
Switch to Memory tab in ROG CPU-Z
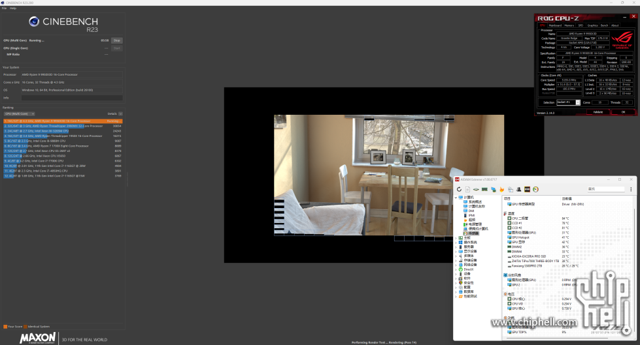[x=569, y=25]
